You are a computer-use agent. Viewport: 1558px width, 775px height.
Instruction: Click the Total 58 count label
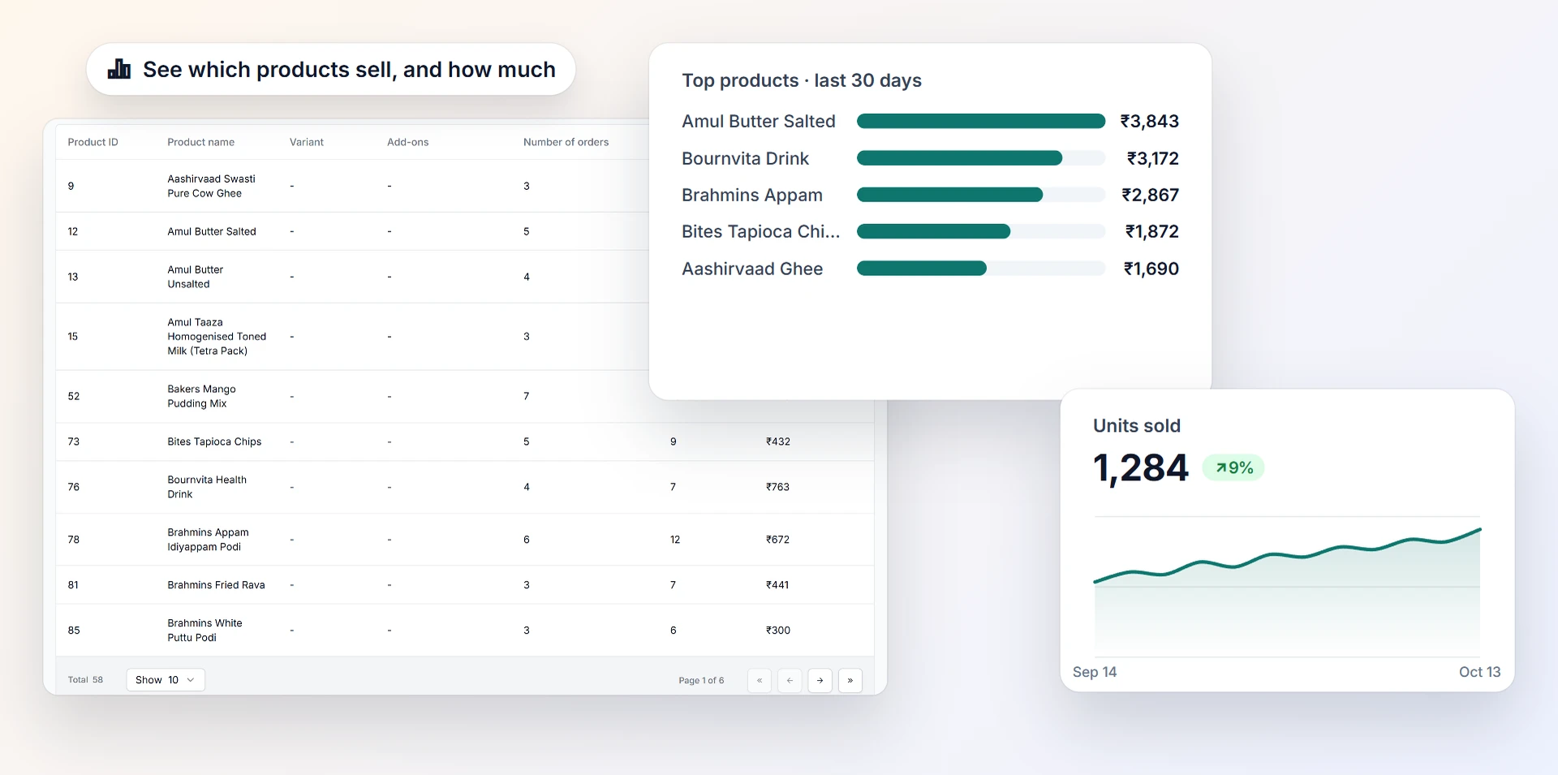pyautogui.click(x=85, y=680)
